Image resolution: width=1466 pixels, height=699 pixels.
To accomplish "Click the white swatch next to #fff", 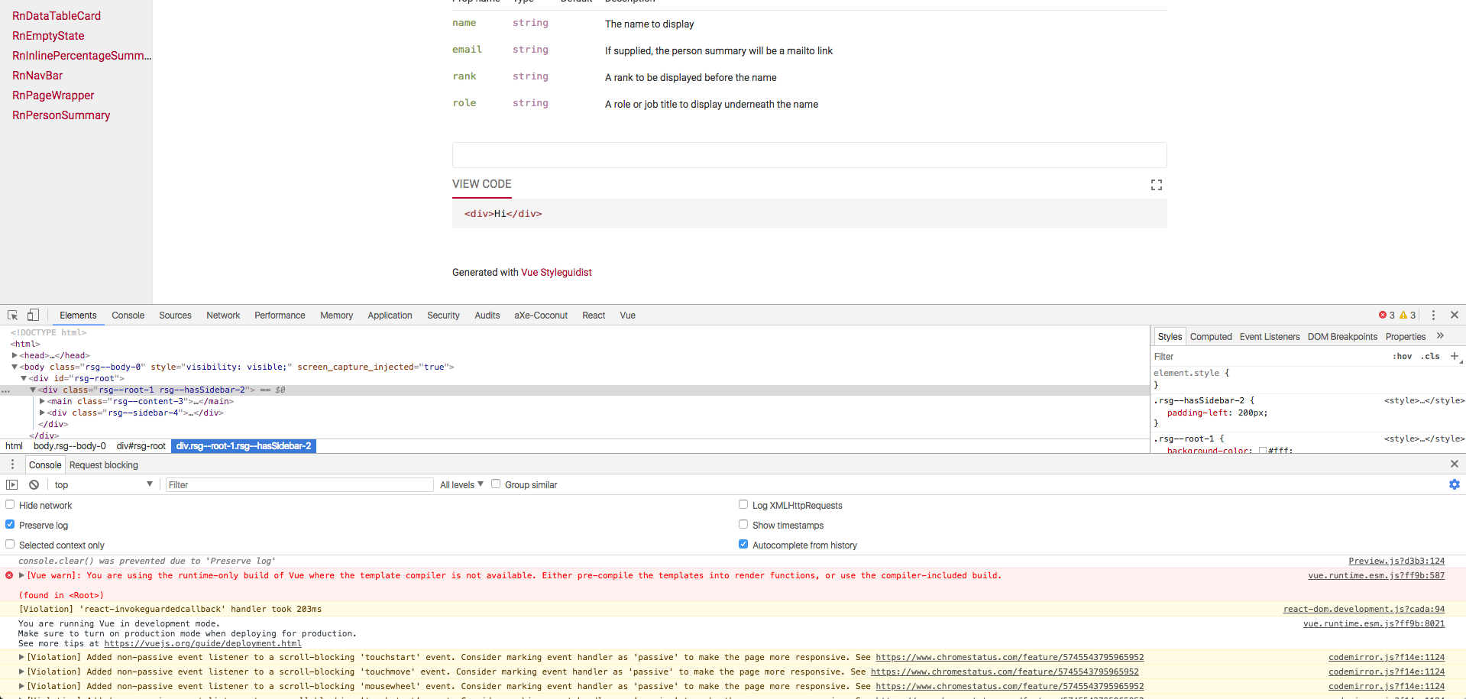I will 1262,451.
